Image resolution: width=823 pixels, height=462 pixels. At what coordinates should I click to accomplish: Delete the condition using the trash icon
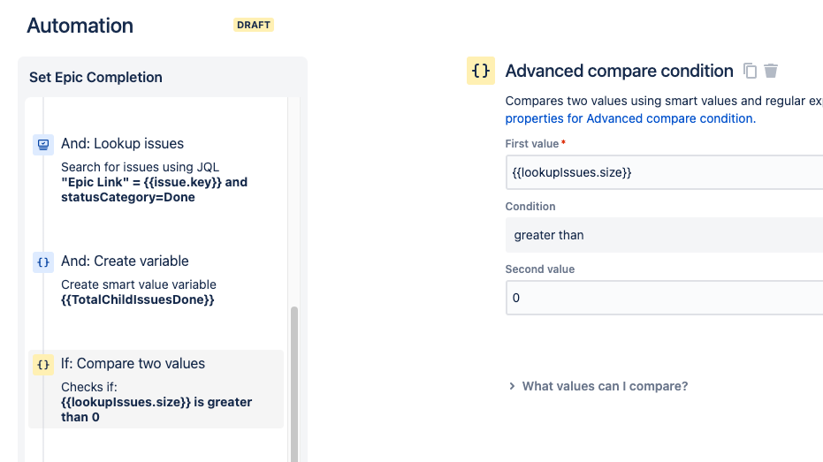(771, 71)
